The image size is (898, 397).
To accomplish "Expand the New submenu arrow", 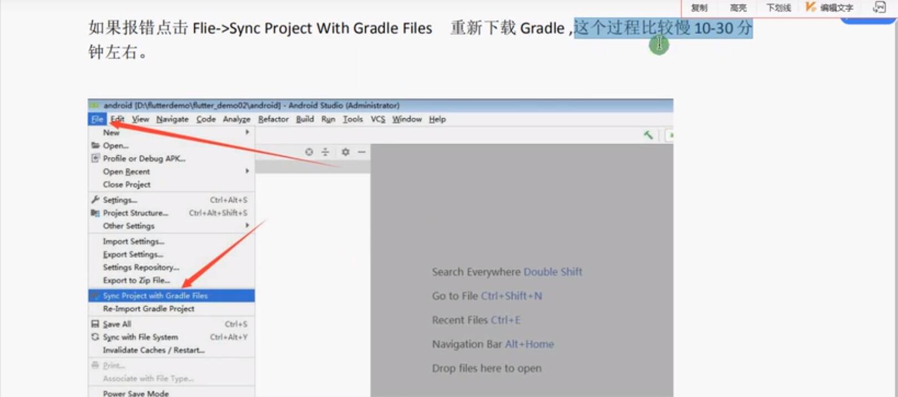I will (247, 133).
